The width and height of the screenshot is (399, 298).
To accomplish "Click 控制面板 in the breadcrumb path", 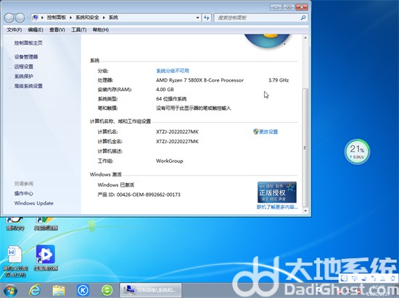I will point(57,17).
